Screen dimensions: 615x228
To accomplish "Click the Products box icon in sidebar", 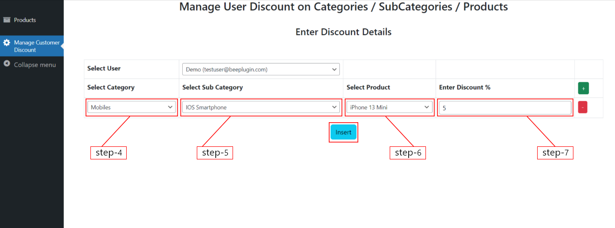I will point(7,20).
